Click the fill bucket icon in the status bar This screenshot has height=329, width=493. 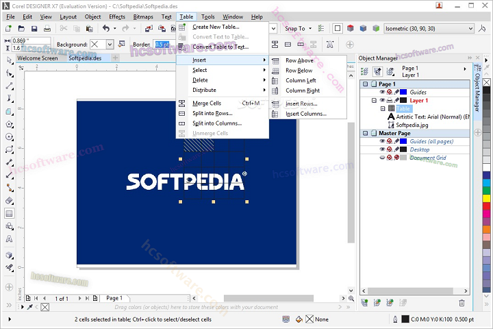tap(299, 319)
